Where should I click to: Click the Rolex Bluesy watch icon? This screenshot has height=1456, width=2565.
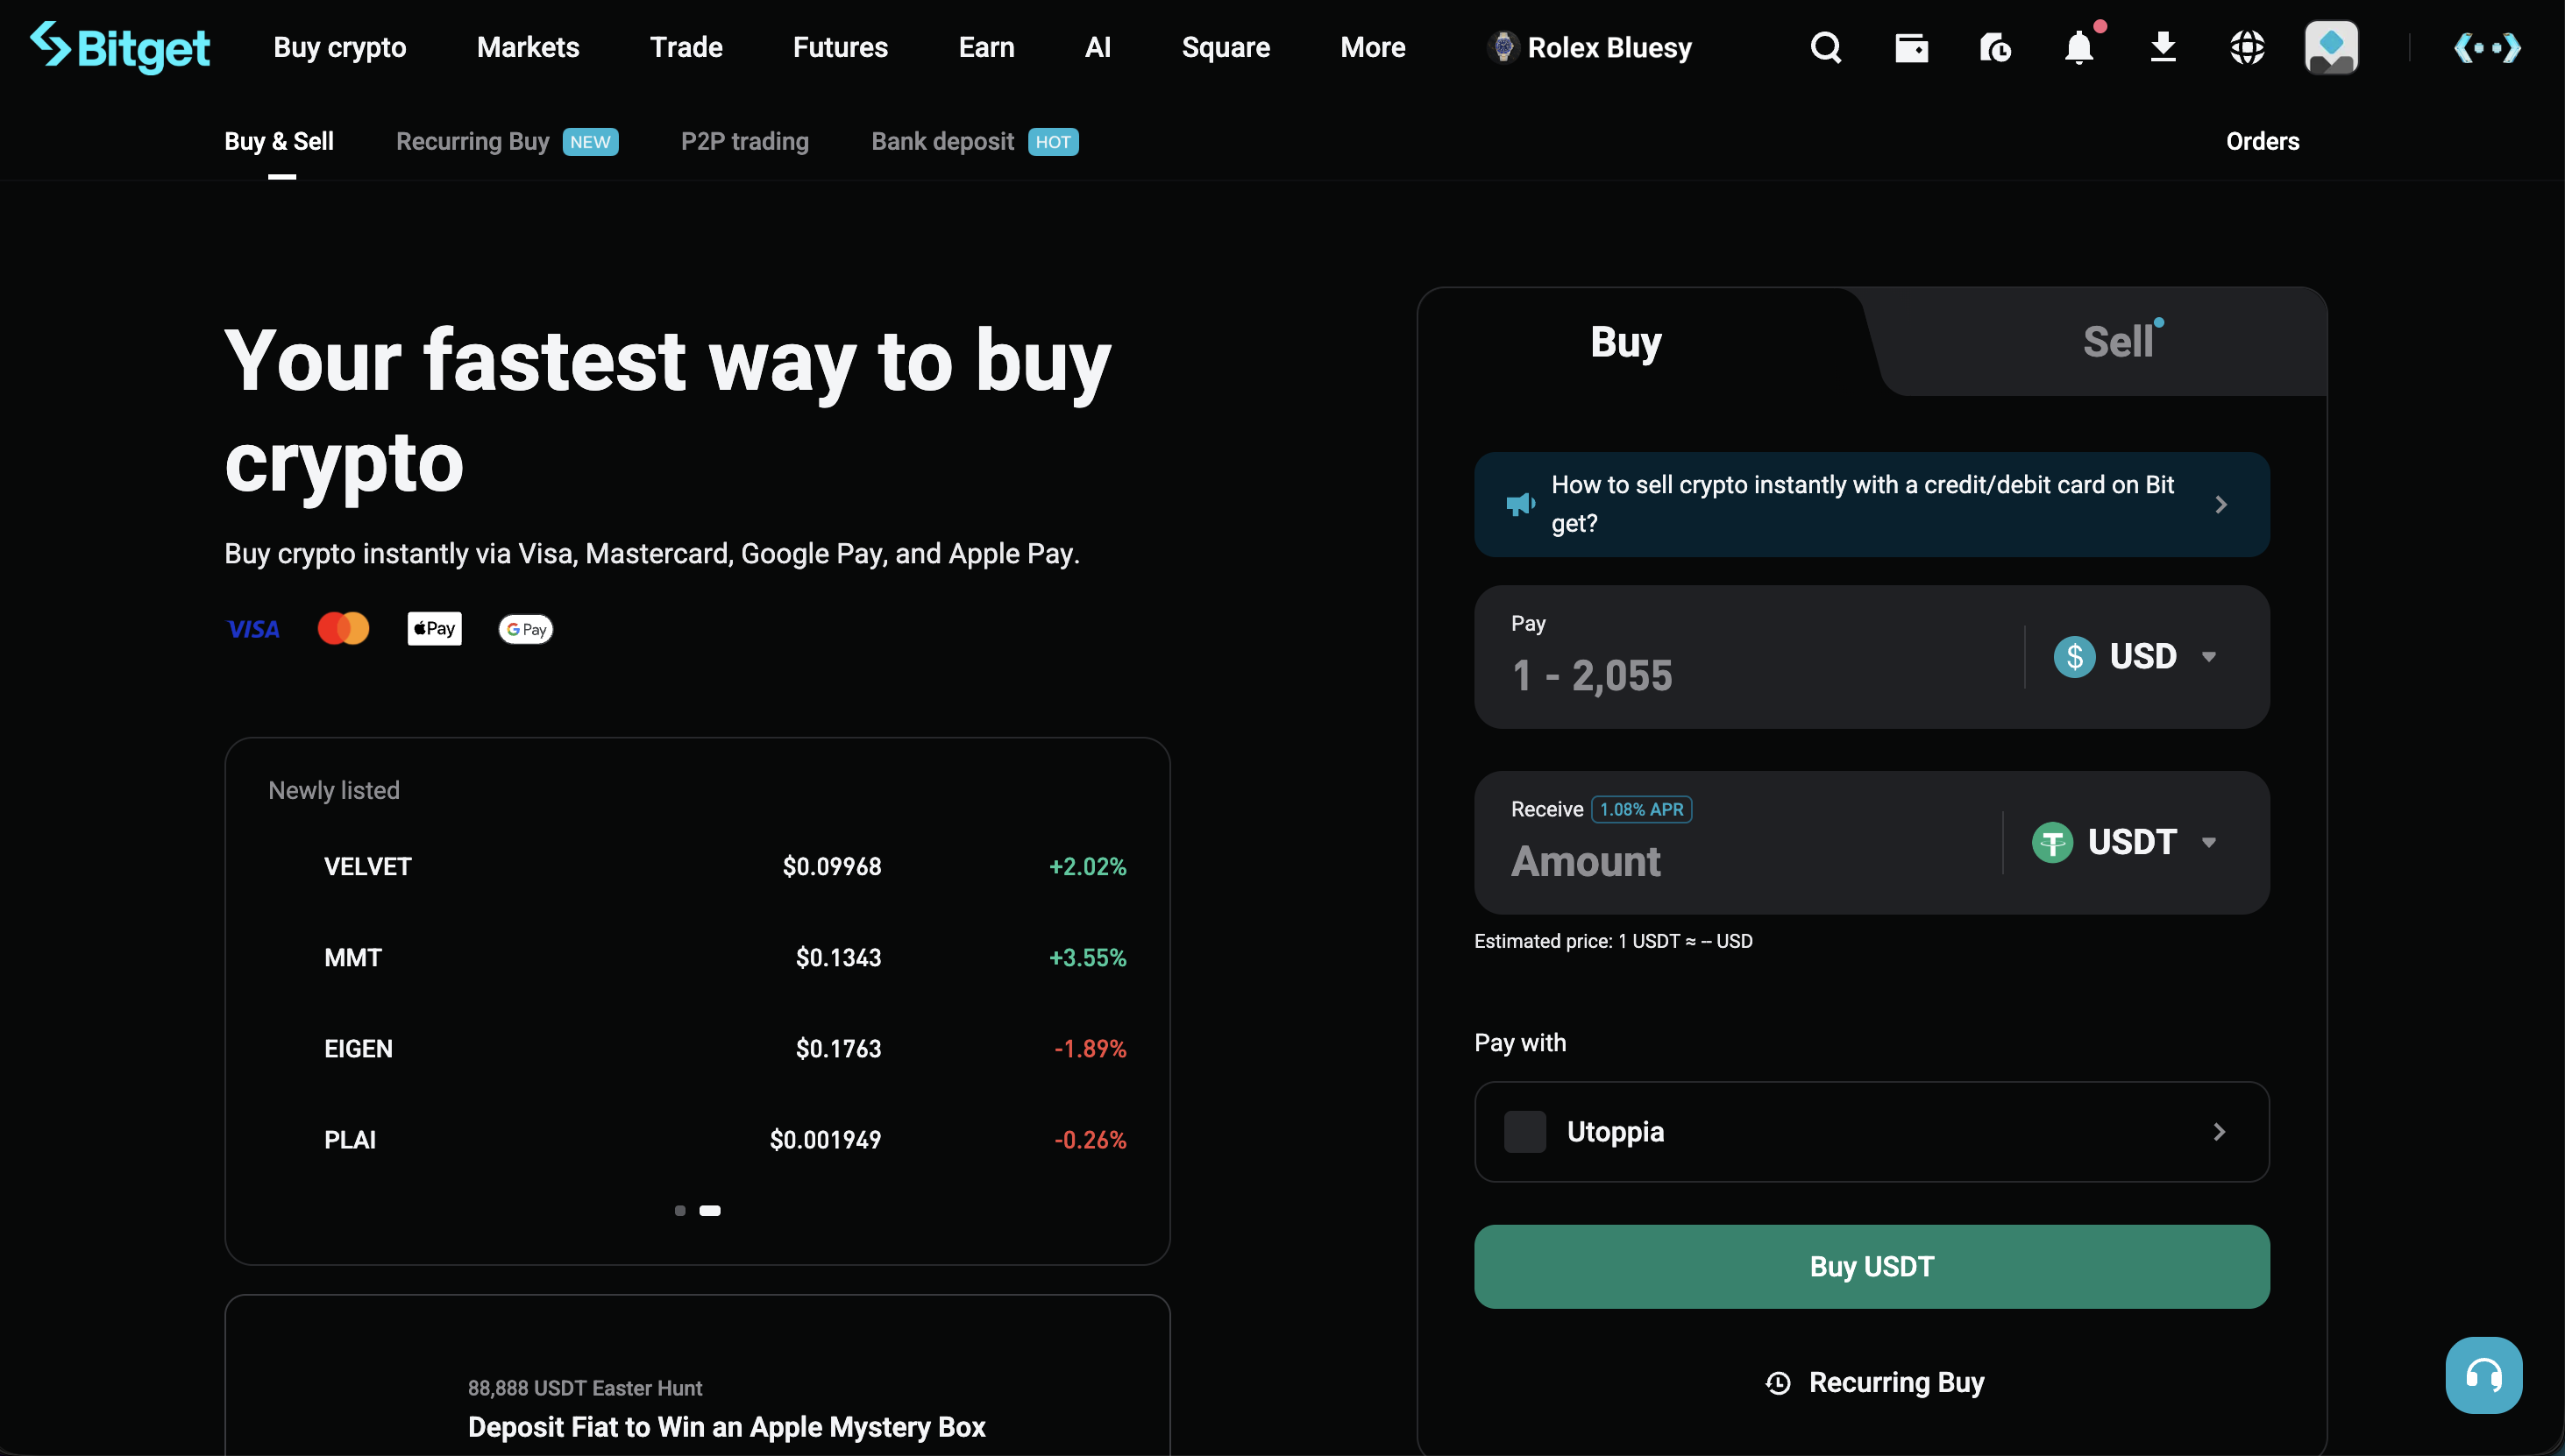[1503, 47]
